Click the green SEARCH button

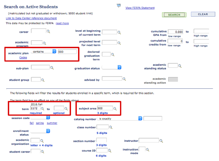pyautogui.click(x=174, y=15)
